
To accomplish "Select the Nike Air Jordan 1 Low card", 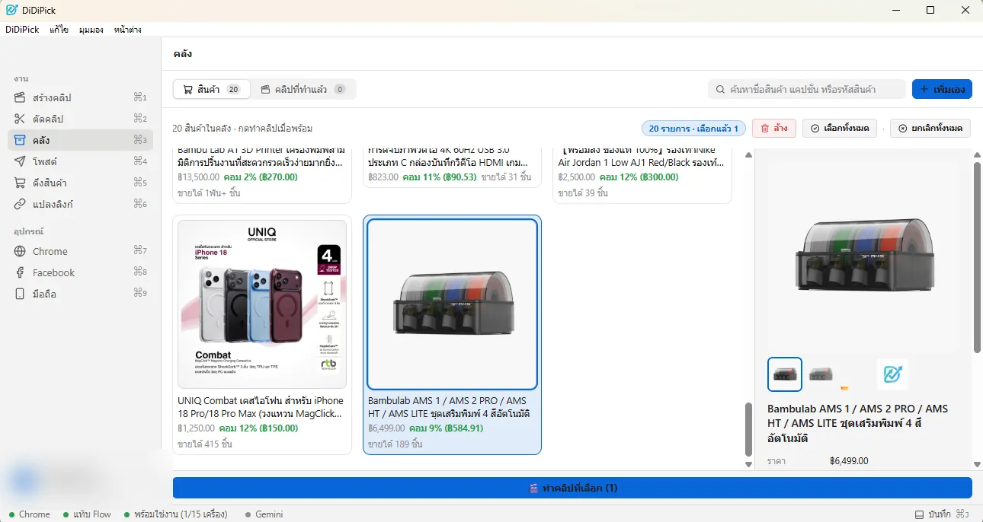I will (x=642, y=176).
